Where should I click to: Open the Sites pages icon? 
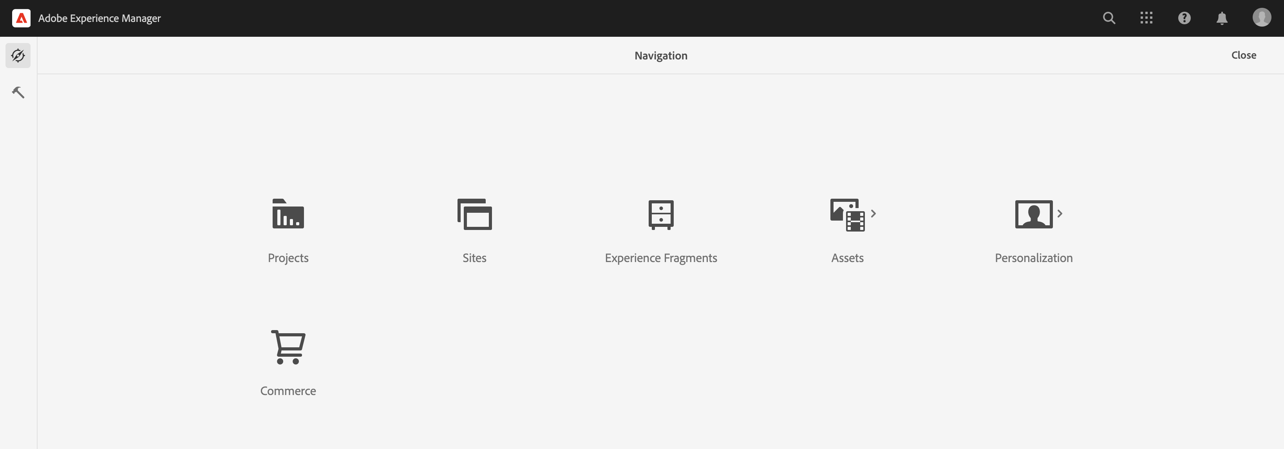(474, 214)
